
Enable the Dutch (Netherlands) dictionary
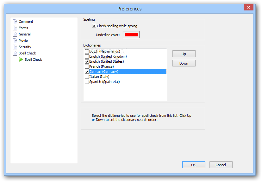click(87, 51)
